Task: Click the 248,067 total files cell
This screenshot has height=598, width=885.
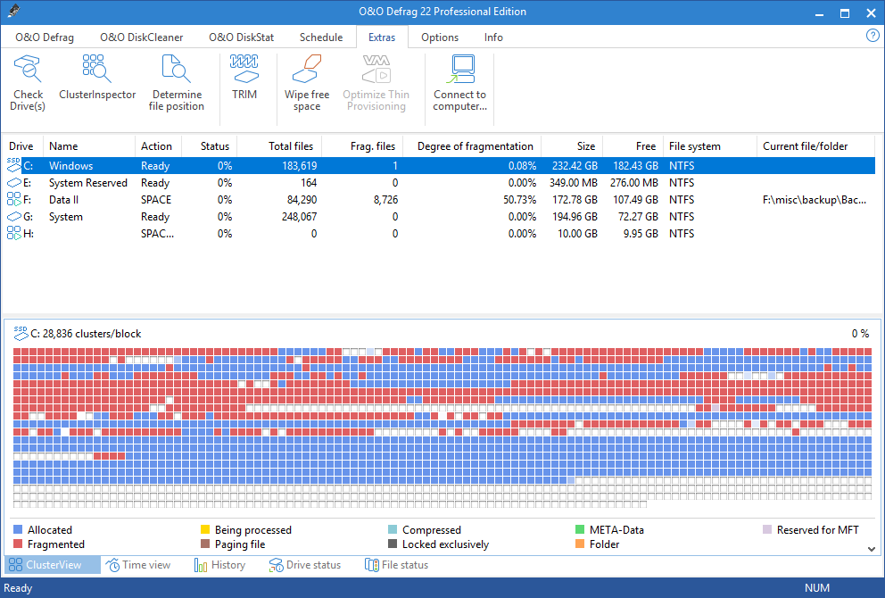Action: (x=299, y=216)
